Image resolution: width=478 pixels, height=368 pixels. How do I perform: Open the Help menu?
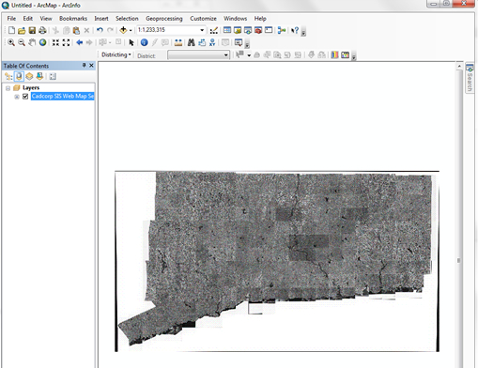click(260, 19)
